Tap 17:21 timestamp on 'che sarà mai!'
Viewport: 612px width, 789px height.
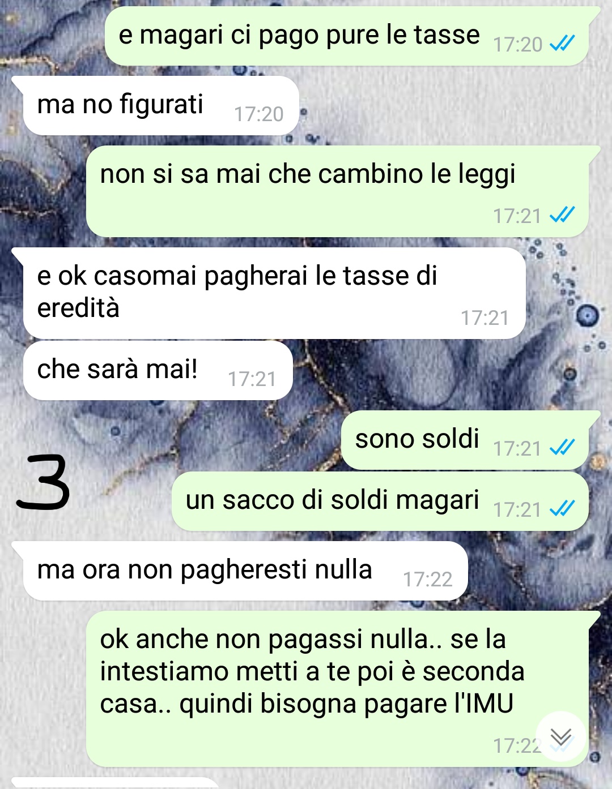pos(252,379)
